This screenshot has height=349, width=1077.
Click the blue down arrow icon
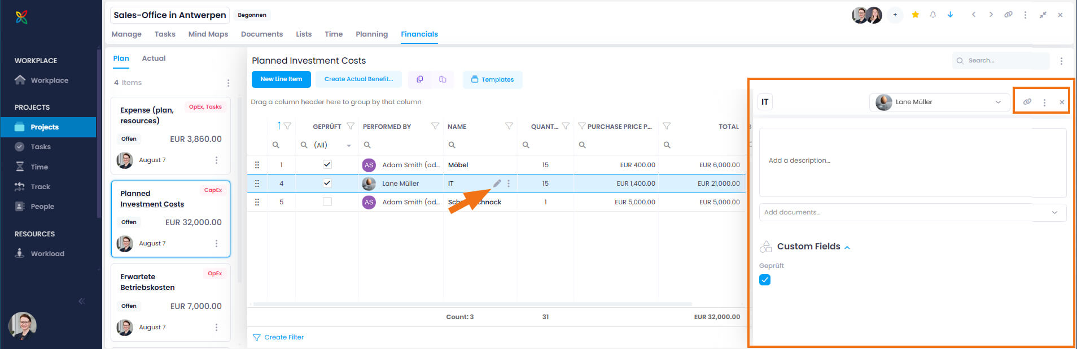pyautogui.click(x=951, y=15)
